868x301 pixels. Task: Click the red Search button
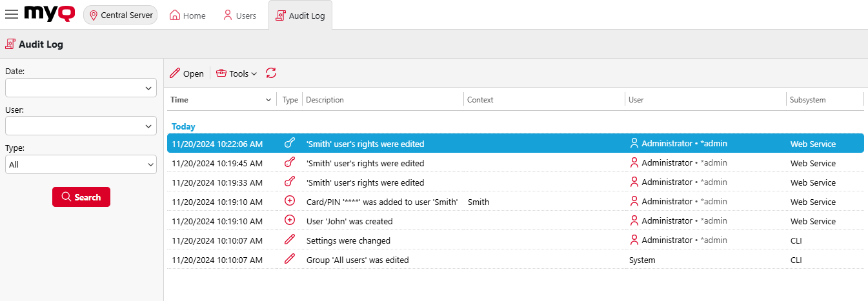[x=81, y=197]
